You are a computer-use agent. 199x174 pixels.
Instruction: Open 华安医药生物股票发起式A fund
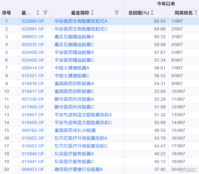pos(81,21)
